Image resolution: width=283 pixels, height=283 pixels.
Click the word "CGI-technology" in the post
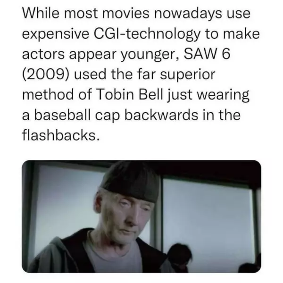(147, 34)
